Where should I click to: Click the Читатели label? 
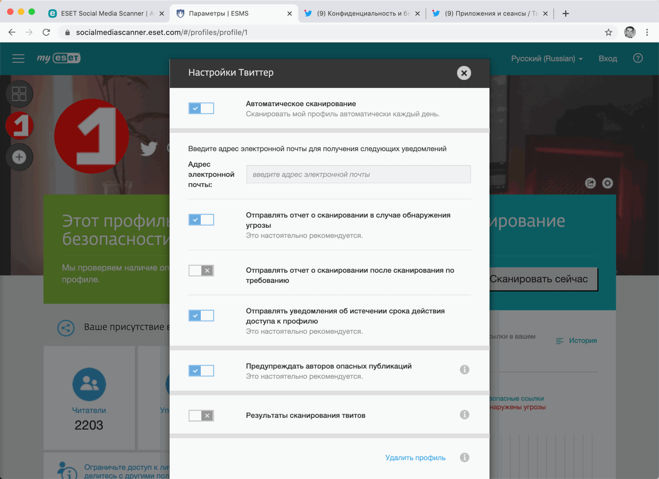(89, 410)
